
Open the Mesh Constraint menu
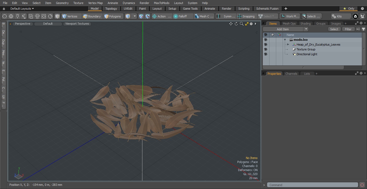tap(204, 16)
